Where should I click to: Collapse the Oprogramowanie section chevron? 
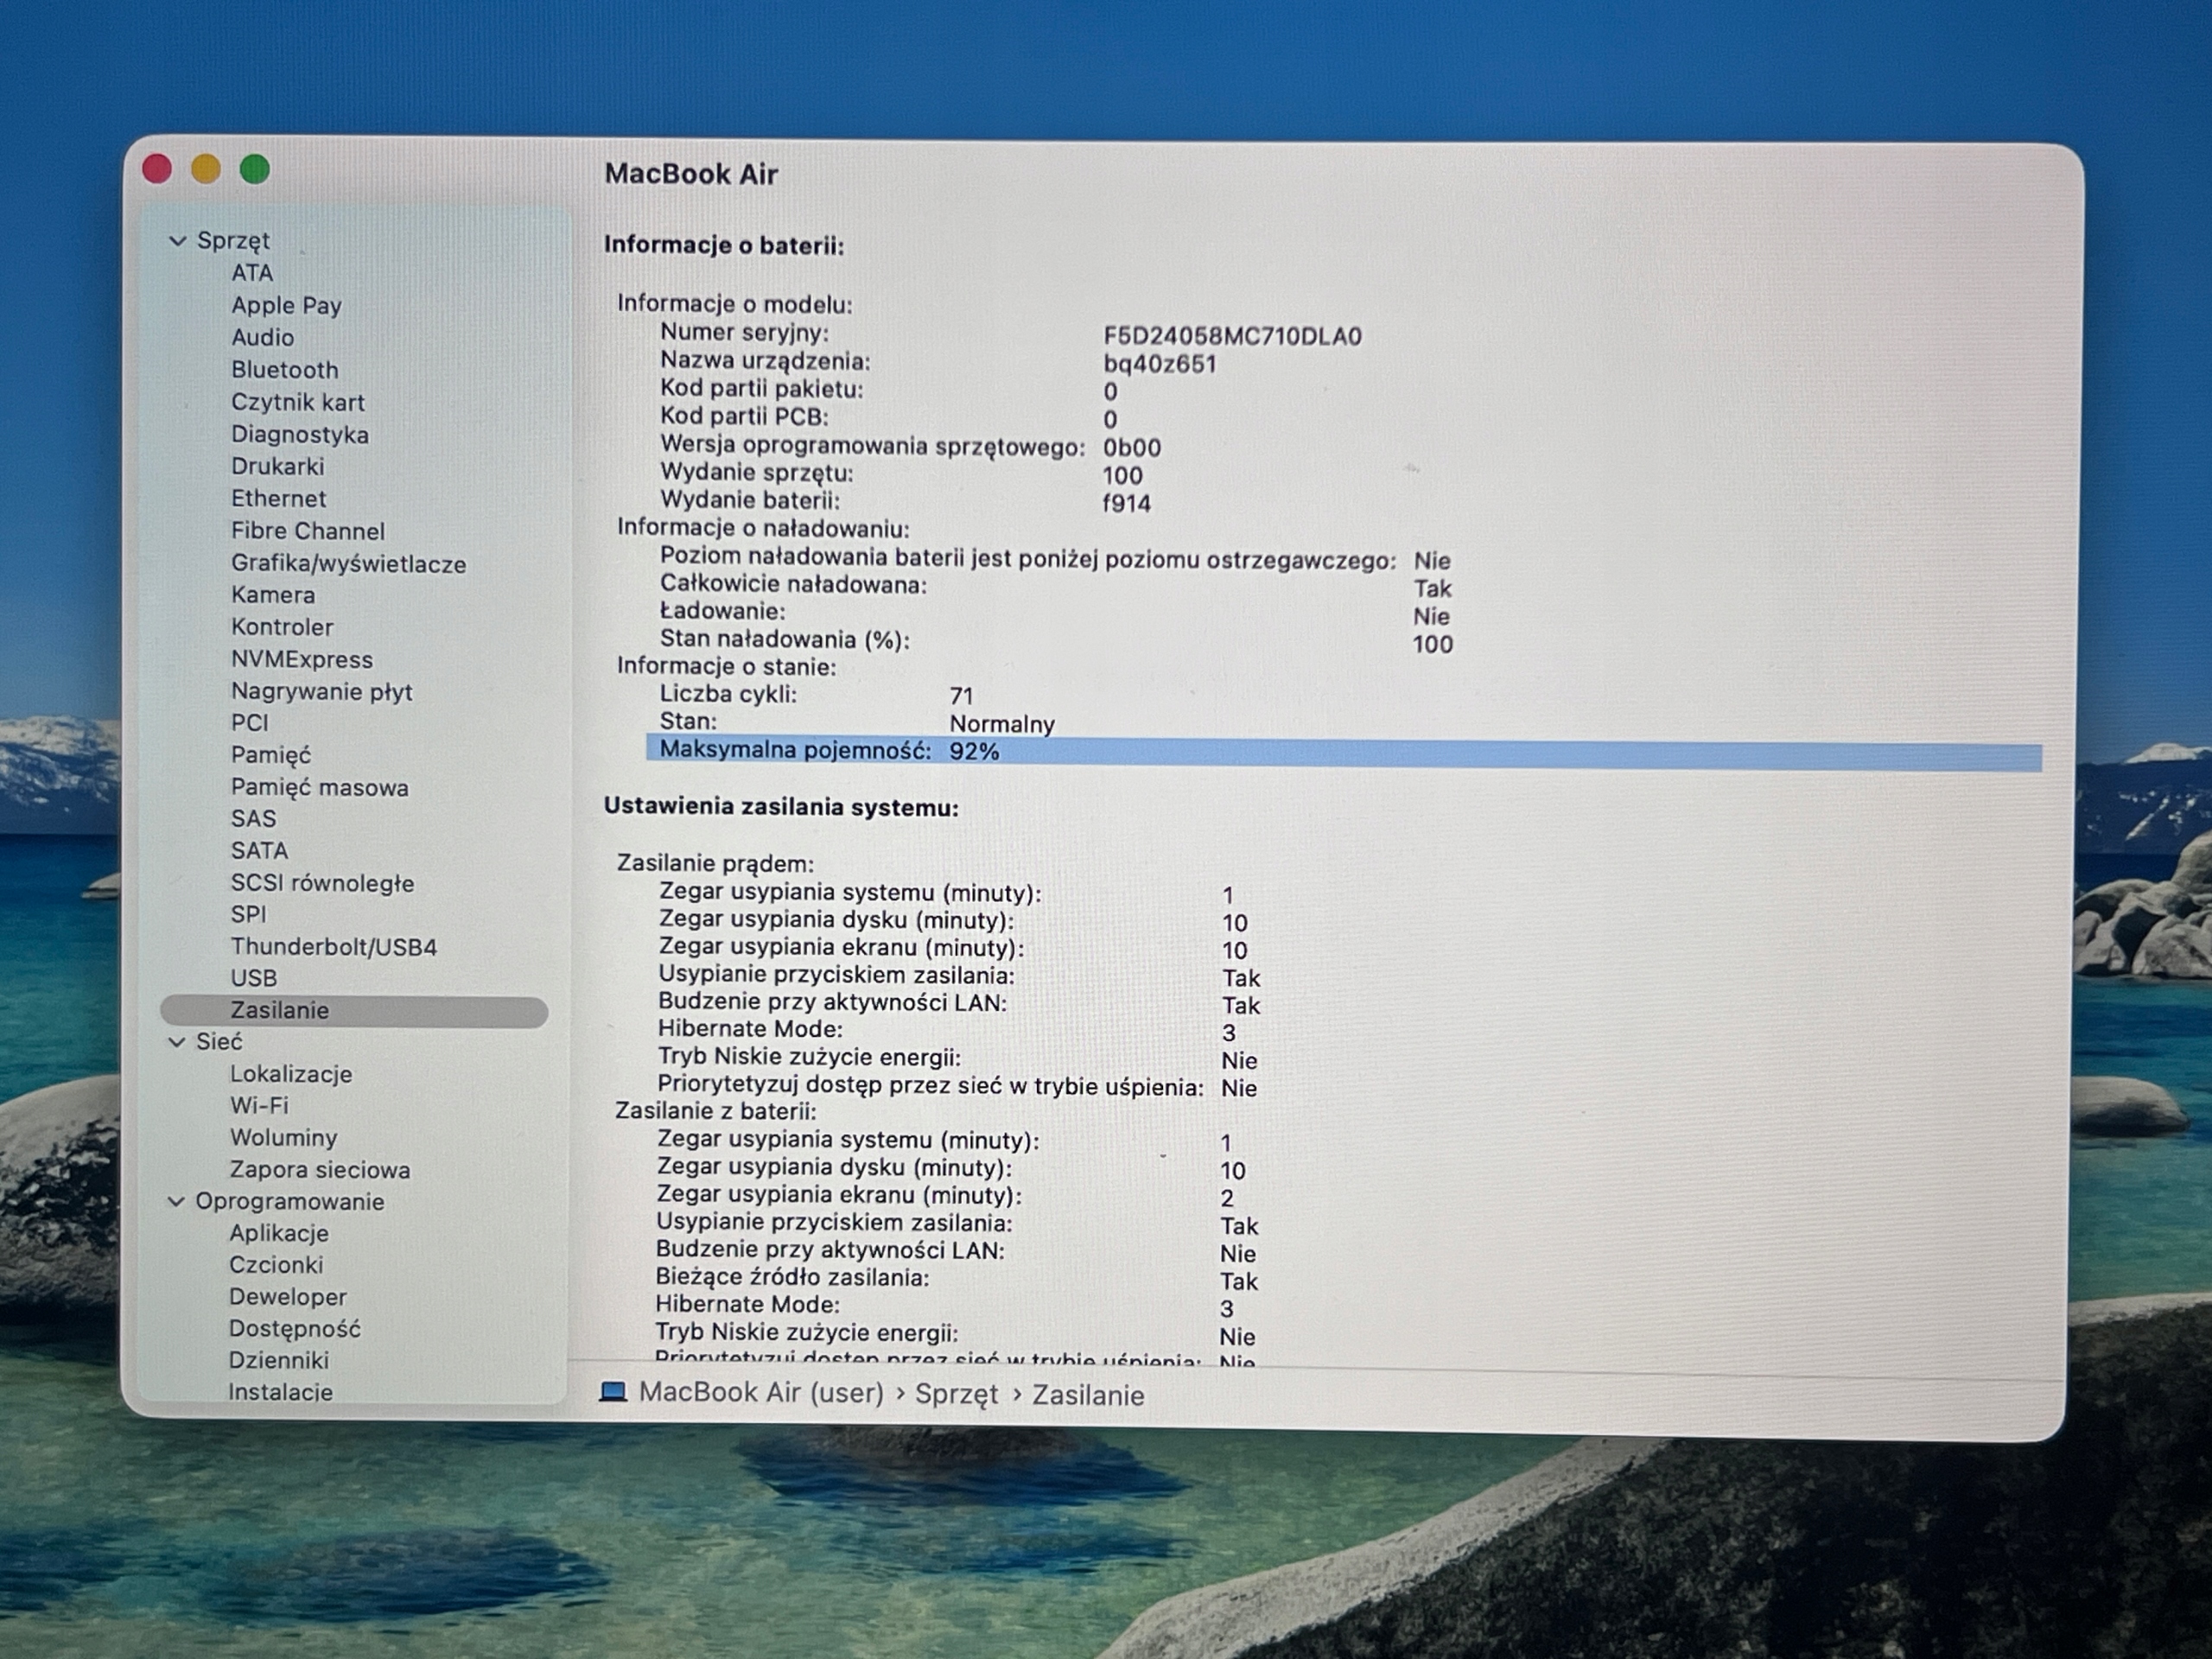(x=176, y=1202)
